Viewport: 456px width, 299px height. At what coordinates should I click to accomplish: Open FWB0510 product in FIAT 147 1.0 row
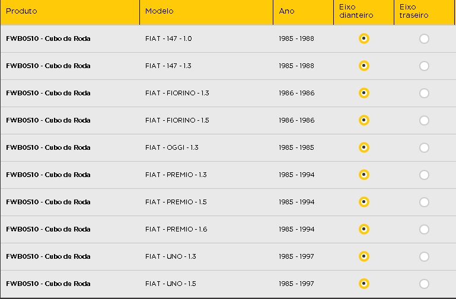(48, 38)
